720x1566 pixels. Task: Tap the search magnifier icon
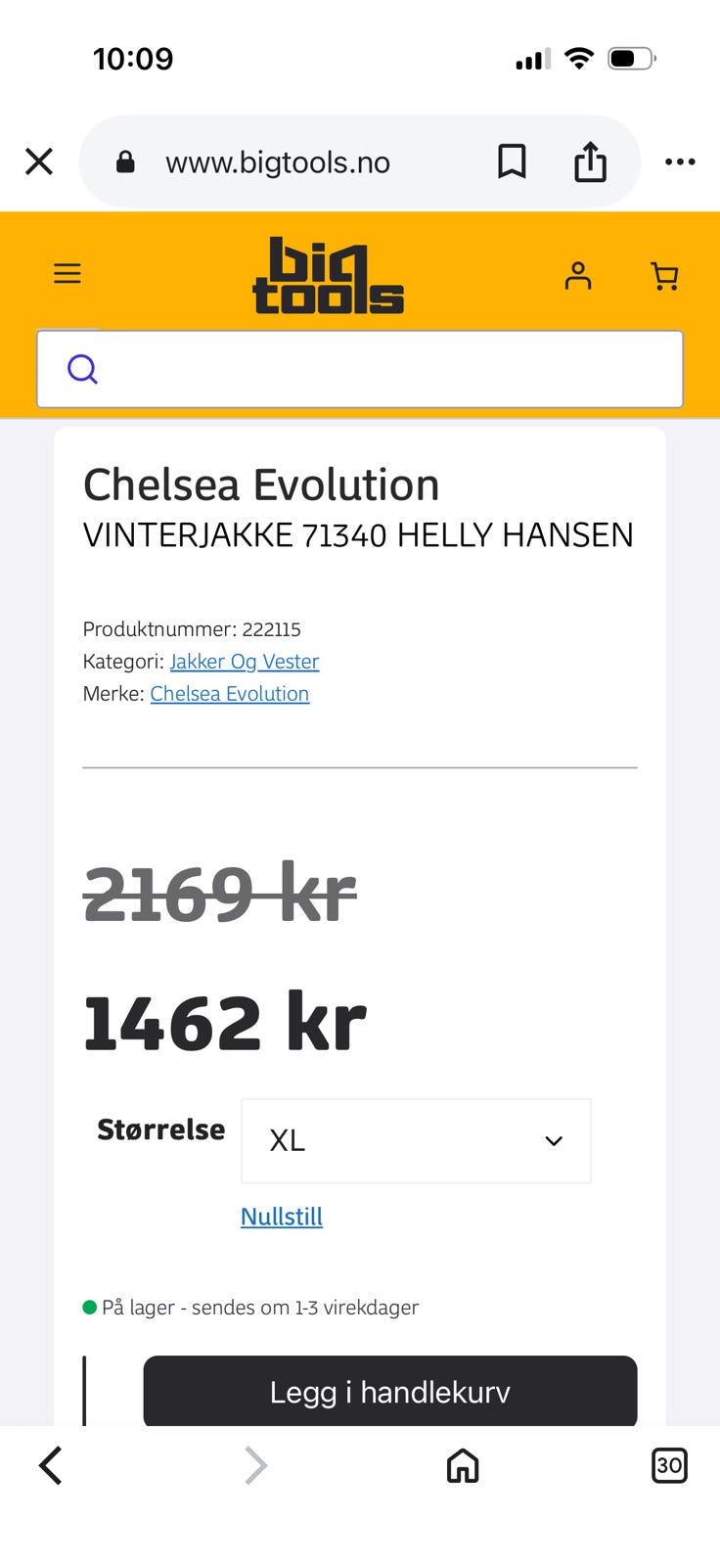pos(82,369)
